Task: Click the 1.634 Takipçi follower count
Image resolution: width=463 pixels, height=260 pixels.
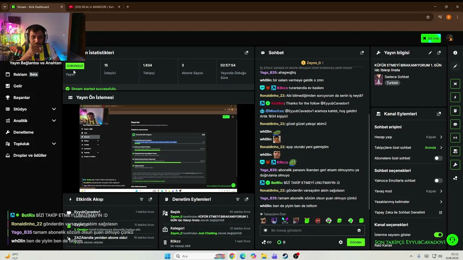Action: pyautogui.click(x=149, y=69)
